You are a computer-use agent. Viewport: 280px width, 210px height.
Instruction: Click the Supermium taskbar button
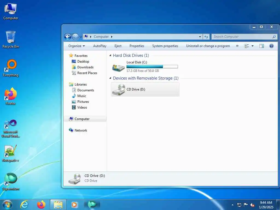[x=92, y=205]
